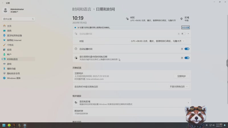Click the 立即同步 button
Screen dimensions: 228x128
point(182,76)
